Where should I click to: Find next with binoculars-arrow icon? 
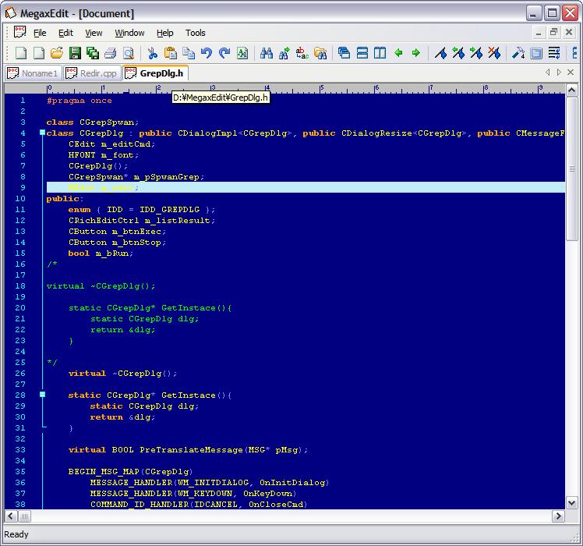[284, 53]
